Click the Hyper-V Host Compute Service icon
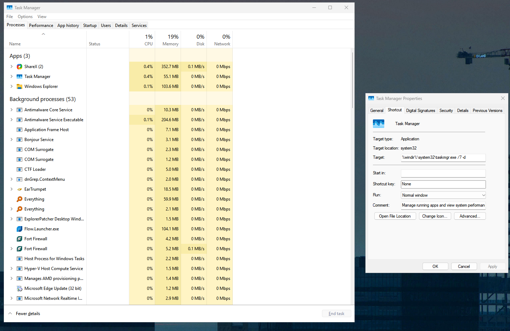Viewport: 510px width, 331px height. pyautogui.click(x=19, y=269)
